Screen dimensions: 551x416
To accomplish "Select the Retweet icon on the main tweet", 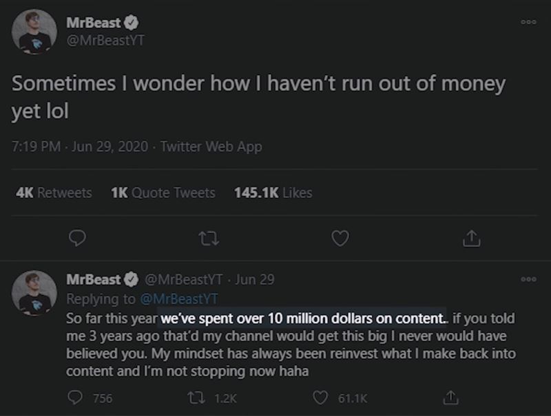I will click(209, 238).
